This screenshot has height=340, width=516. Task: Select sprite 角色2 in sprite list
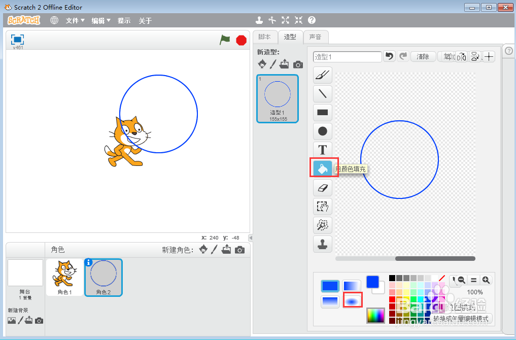pyautogui.click(x=104, y=278)
